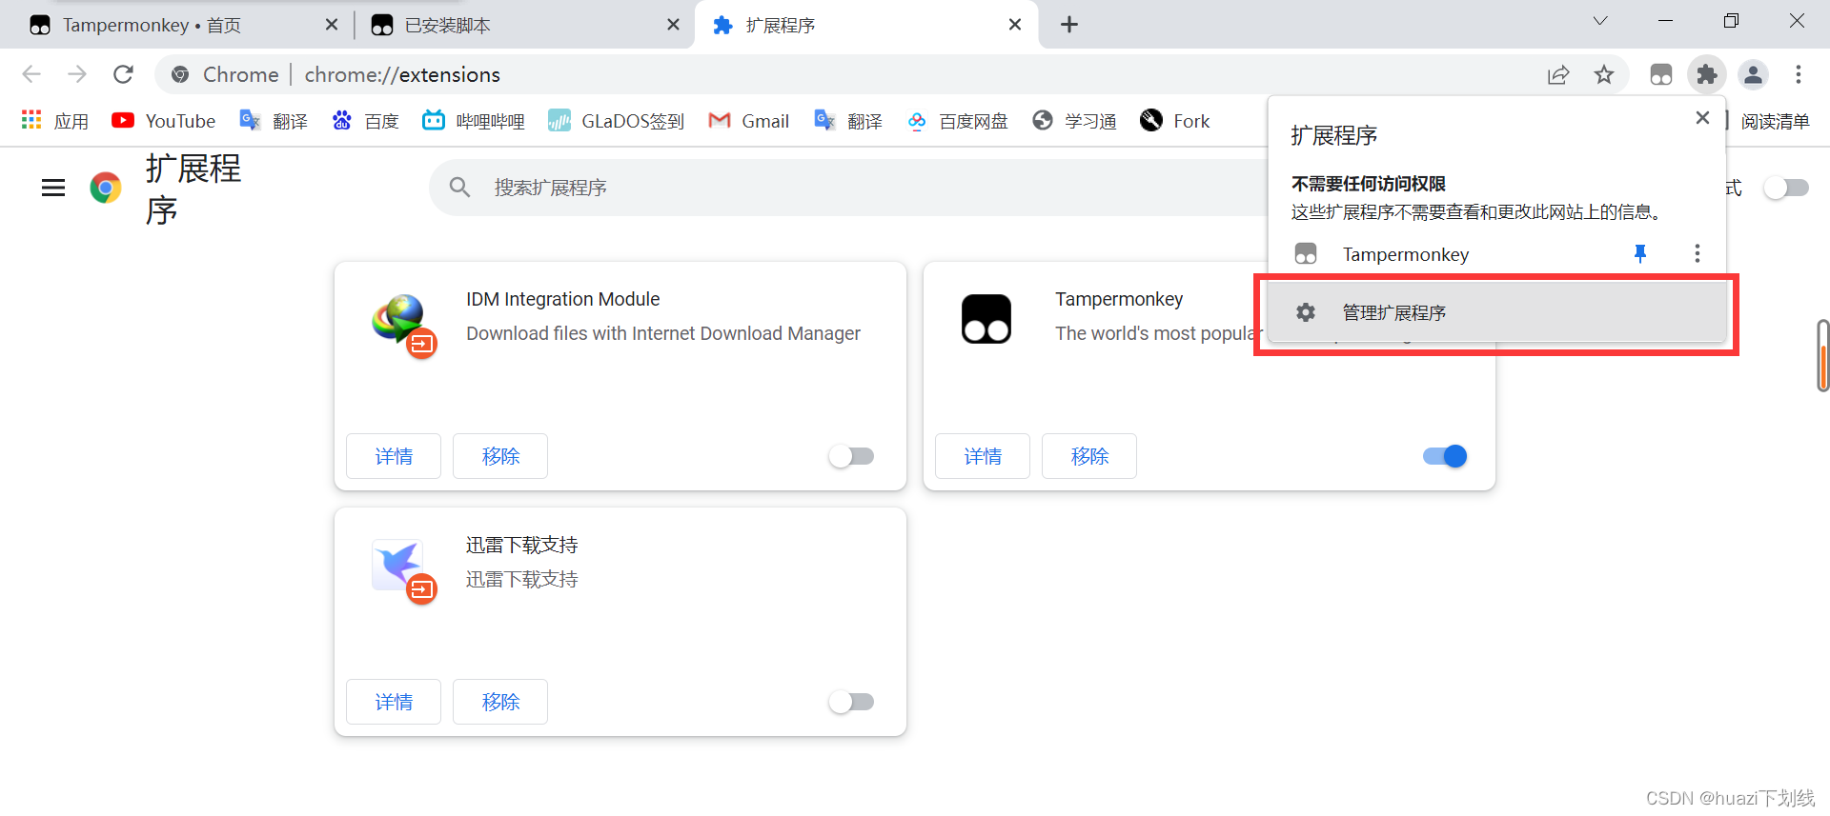
Task: Open the Apps (应用) bookmark grid
Action: [54, 121]
